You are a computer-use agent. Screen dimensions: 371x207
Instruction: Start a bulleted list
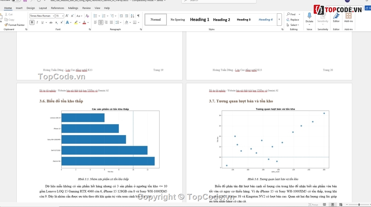click(95, 16)
